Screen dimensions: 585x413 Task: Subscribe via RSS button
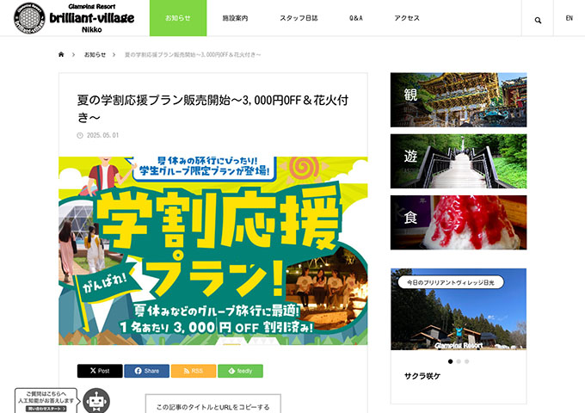pyautogui.click(x=193, y=371)
